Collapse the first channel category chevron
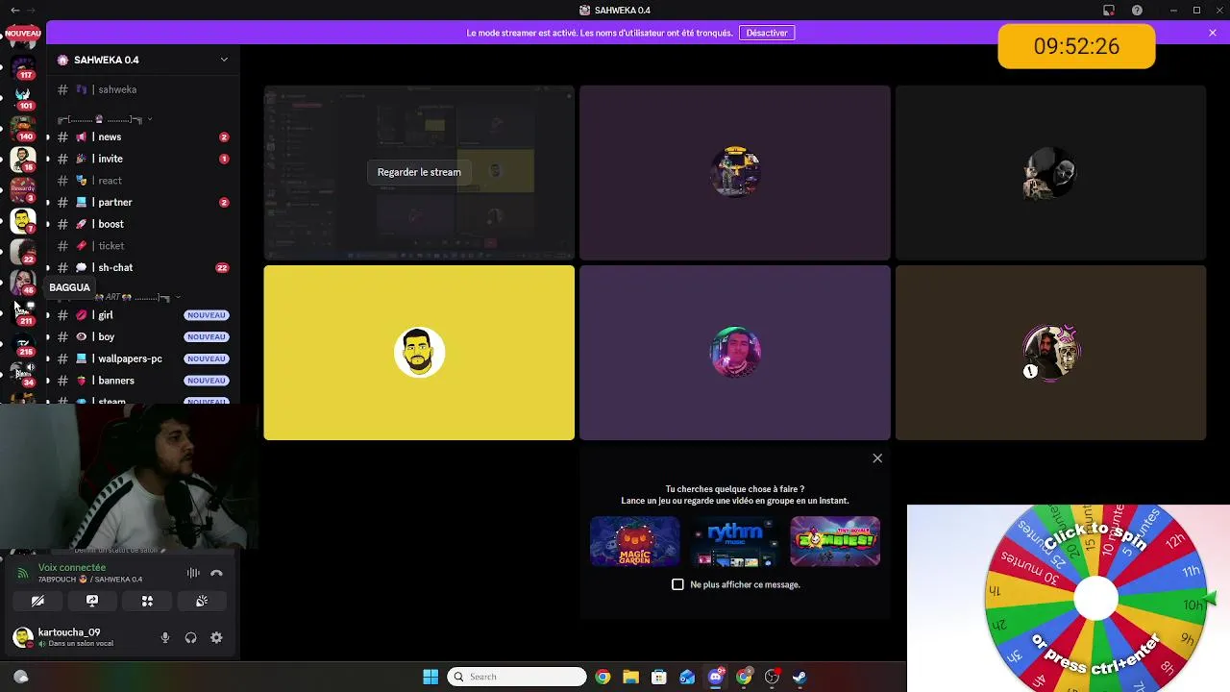1230x692 pixels. point(150,119)
